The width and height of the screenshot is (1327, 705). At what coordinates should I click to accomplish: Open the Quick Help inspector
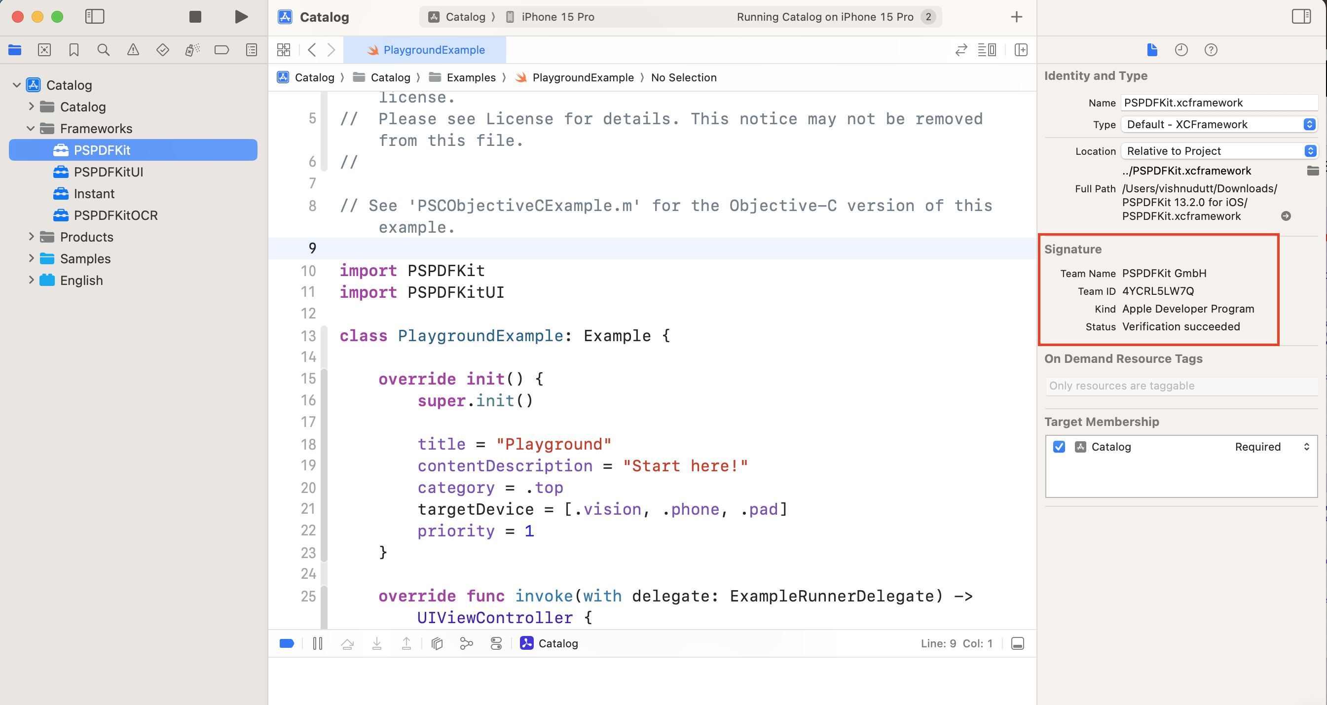(x=1211, y=50)
